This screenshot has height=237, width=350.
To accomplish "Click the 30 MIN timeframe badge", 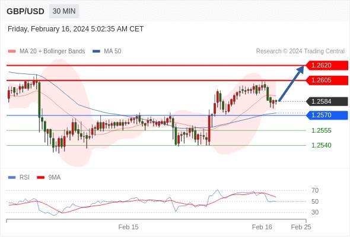I will pos(64,11).
